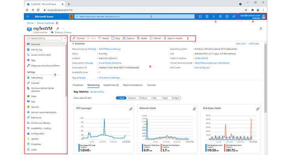
Task: Open the Help question mark icon
Action: (x=227, y=16)
